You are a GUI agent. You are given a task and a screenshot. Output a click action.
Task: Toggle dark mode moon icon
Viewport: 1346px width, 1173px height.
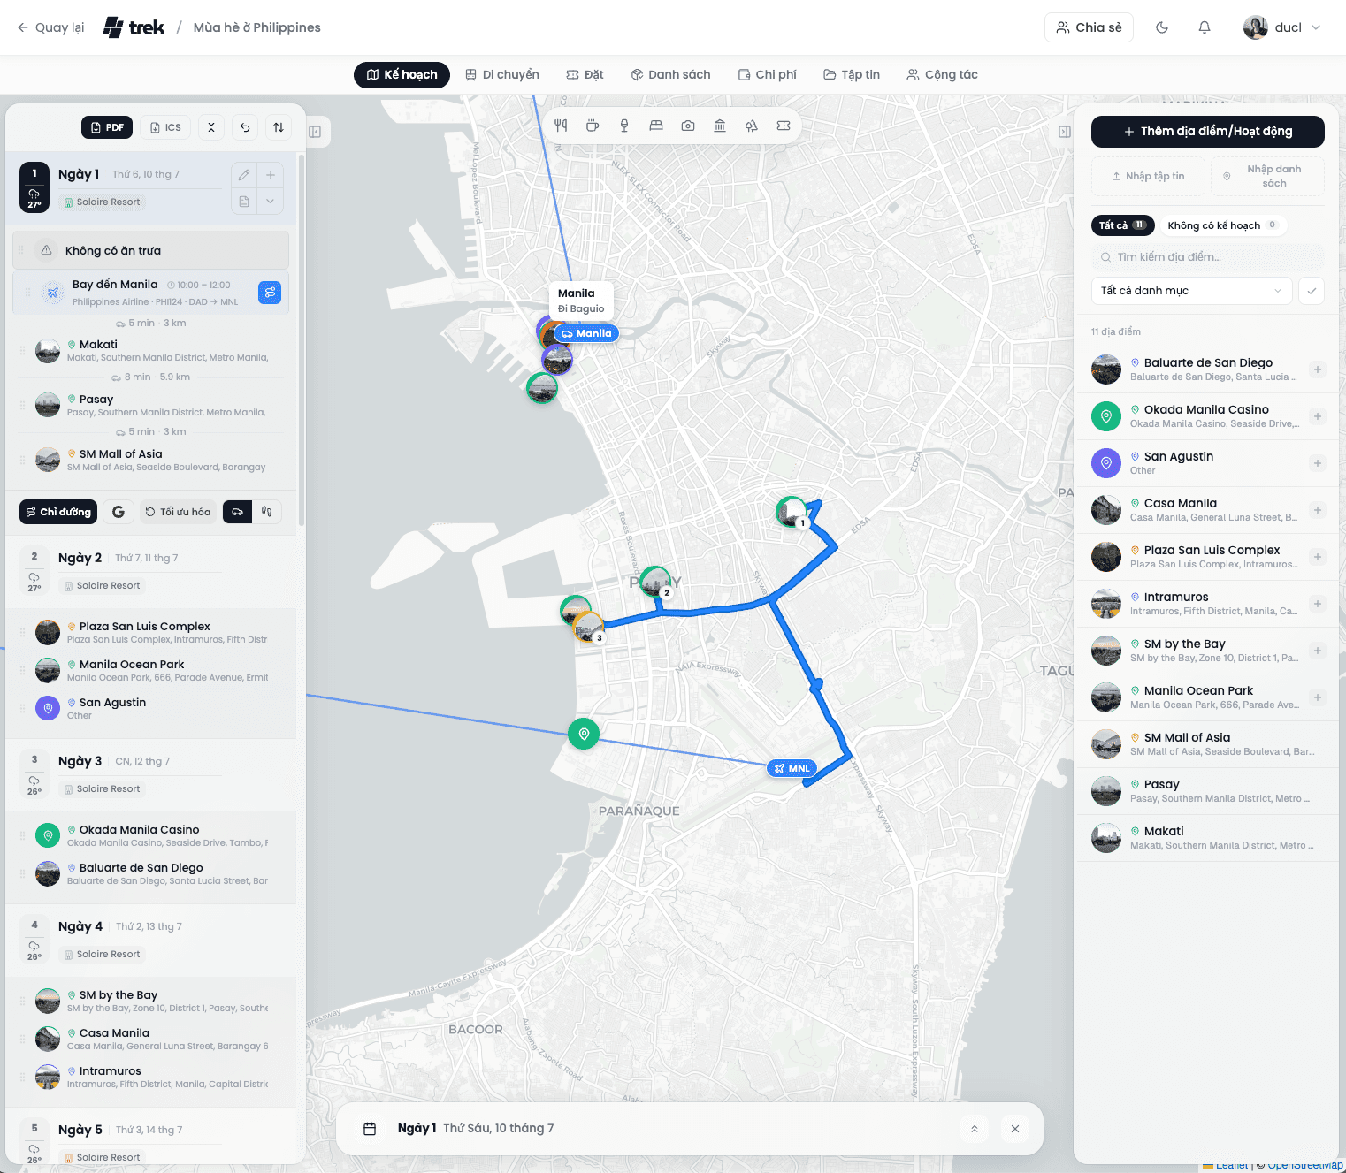click(x=1162, y=27)
